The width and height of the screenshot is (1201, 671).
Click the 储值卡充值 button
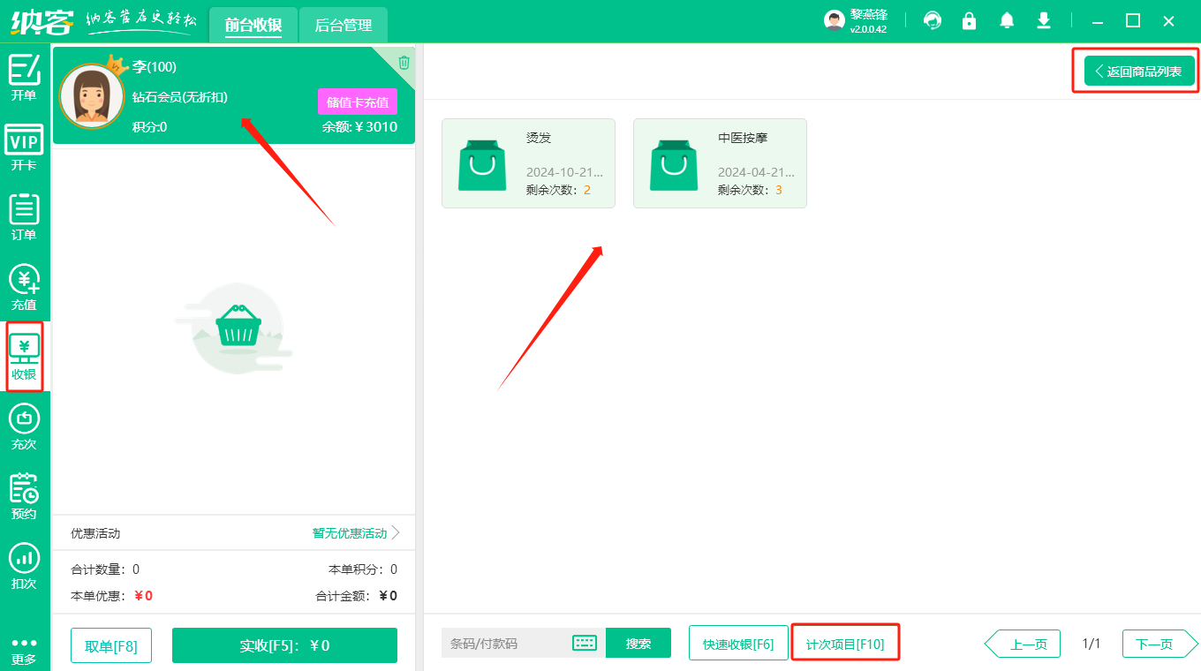click(x=357, y=102)
